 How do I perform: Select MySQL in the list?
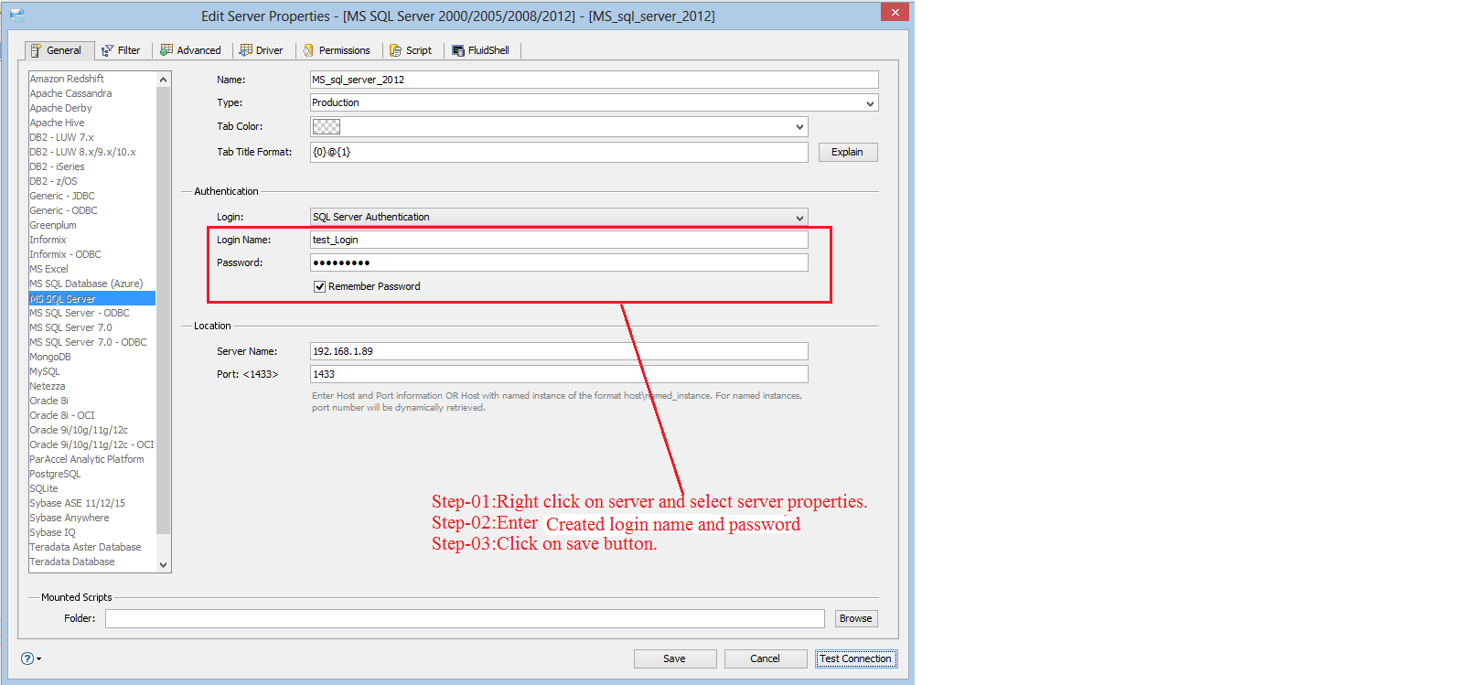(x=45, y=371)
